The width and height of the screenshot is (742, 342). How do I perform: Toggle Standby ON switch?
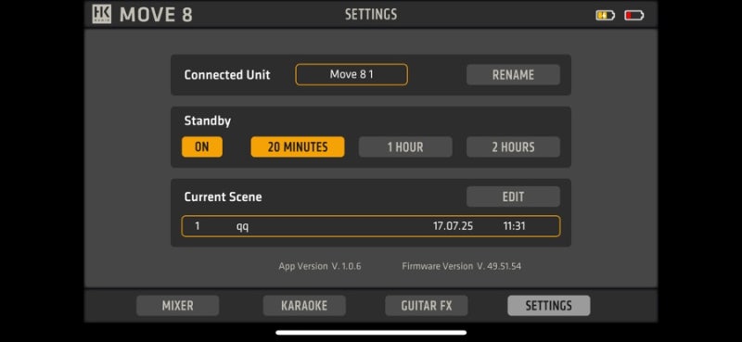pos(202,147)
